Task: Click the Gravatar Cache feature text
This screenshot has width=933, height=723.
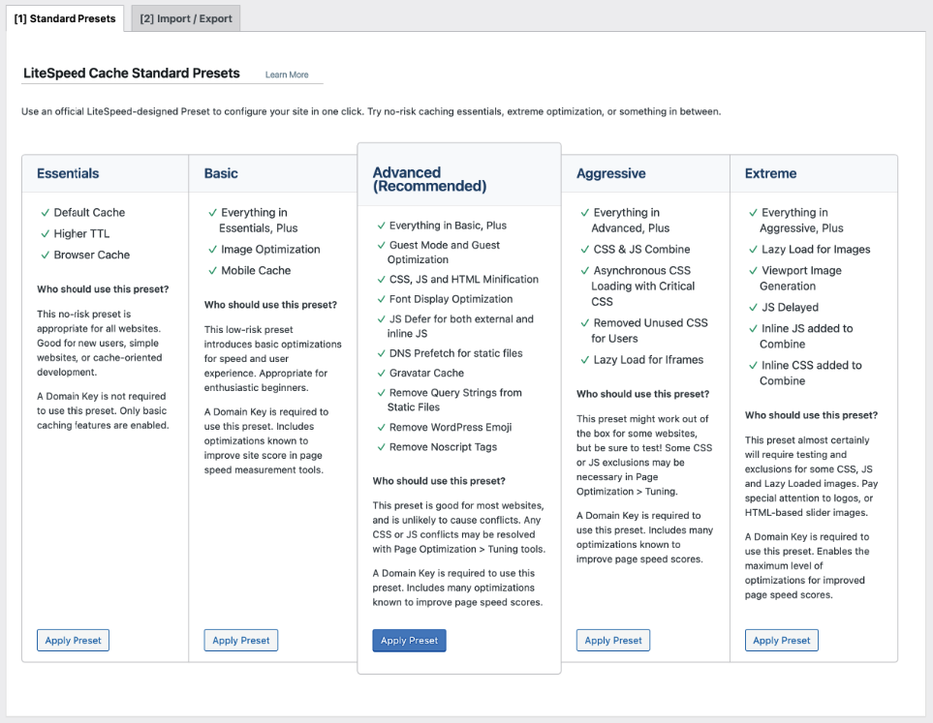Action: [x=426, y=373]
